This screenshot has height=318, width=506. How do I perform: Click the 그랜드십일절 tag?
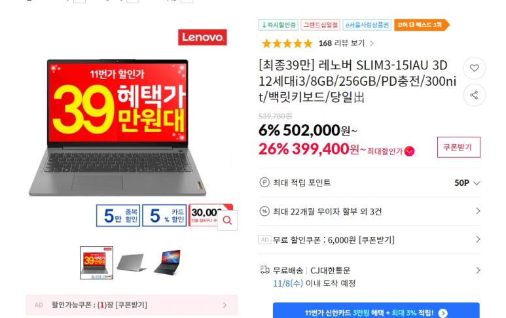320,25
